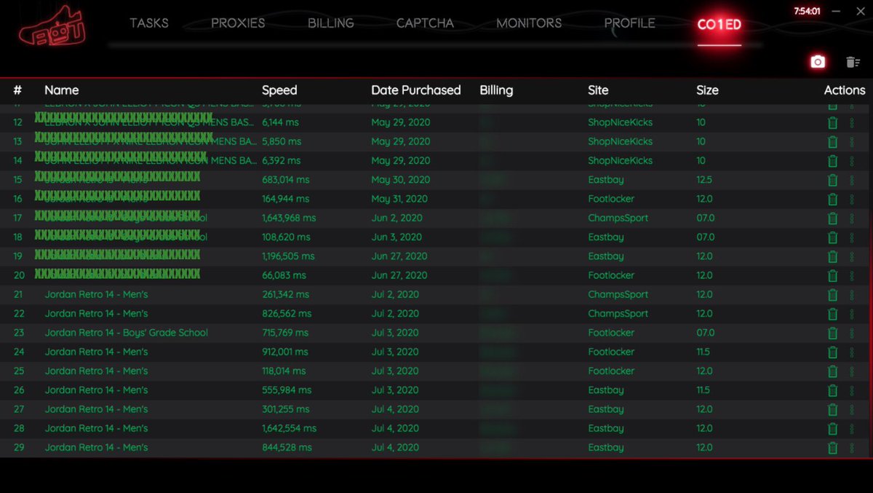
Task: Select the CO1ED tab
Action: pos(719,25)
